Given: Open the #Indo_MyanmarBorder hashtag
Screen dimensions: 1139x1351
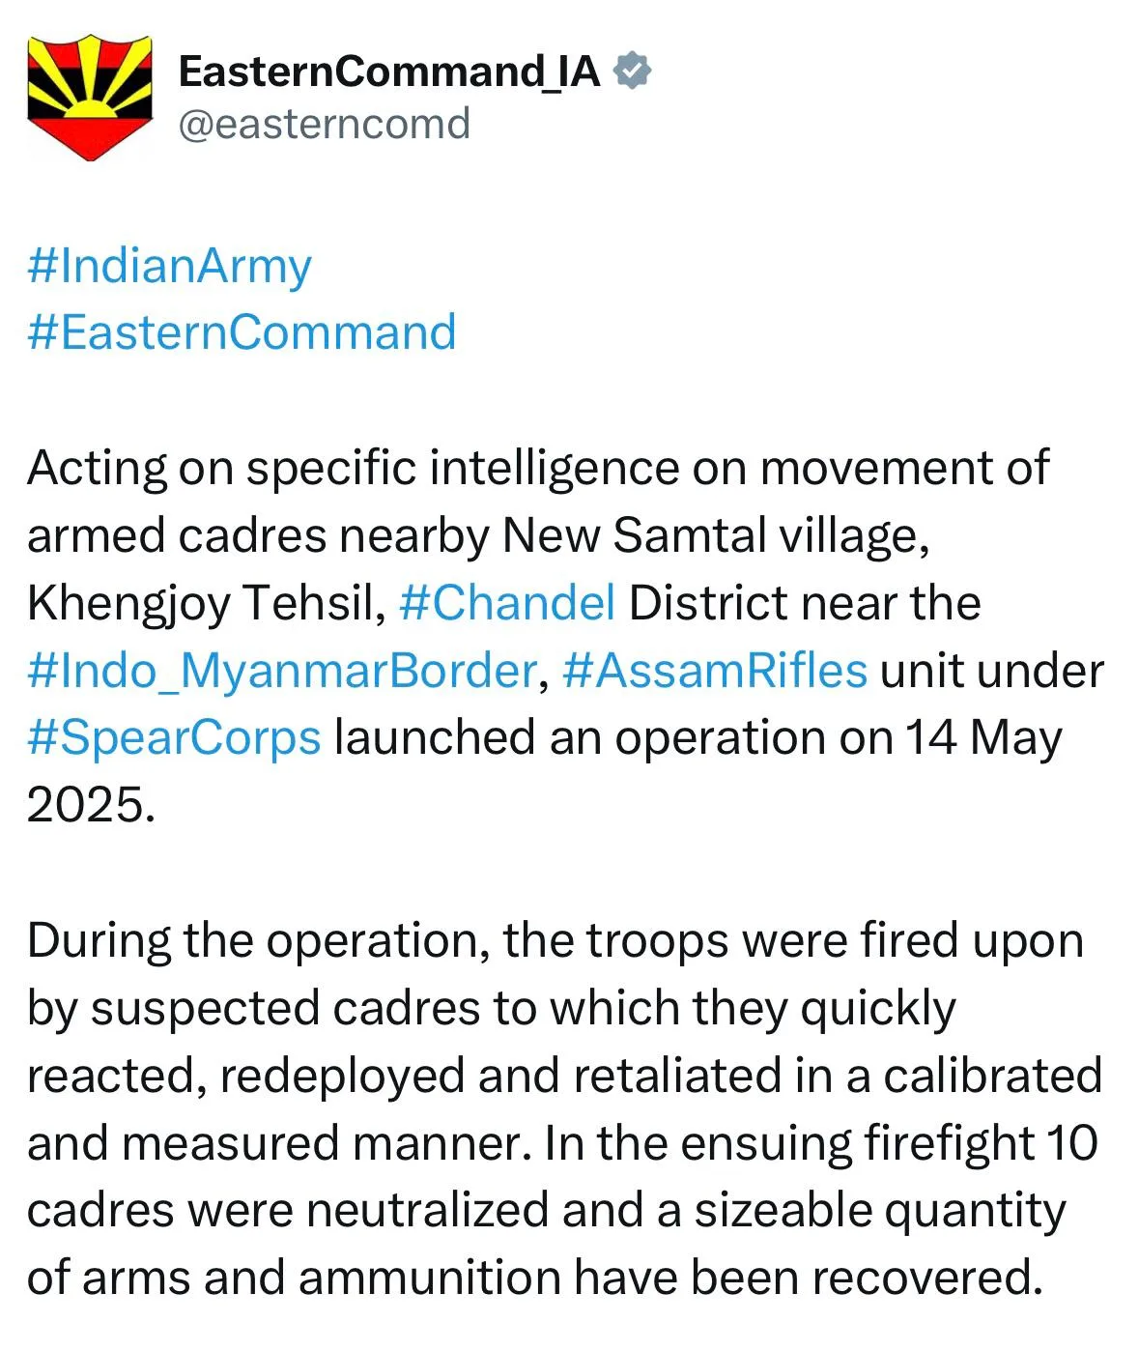Looking at the screenshot, I should point(282,671).
